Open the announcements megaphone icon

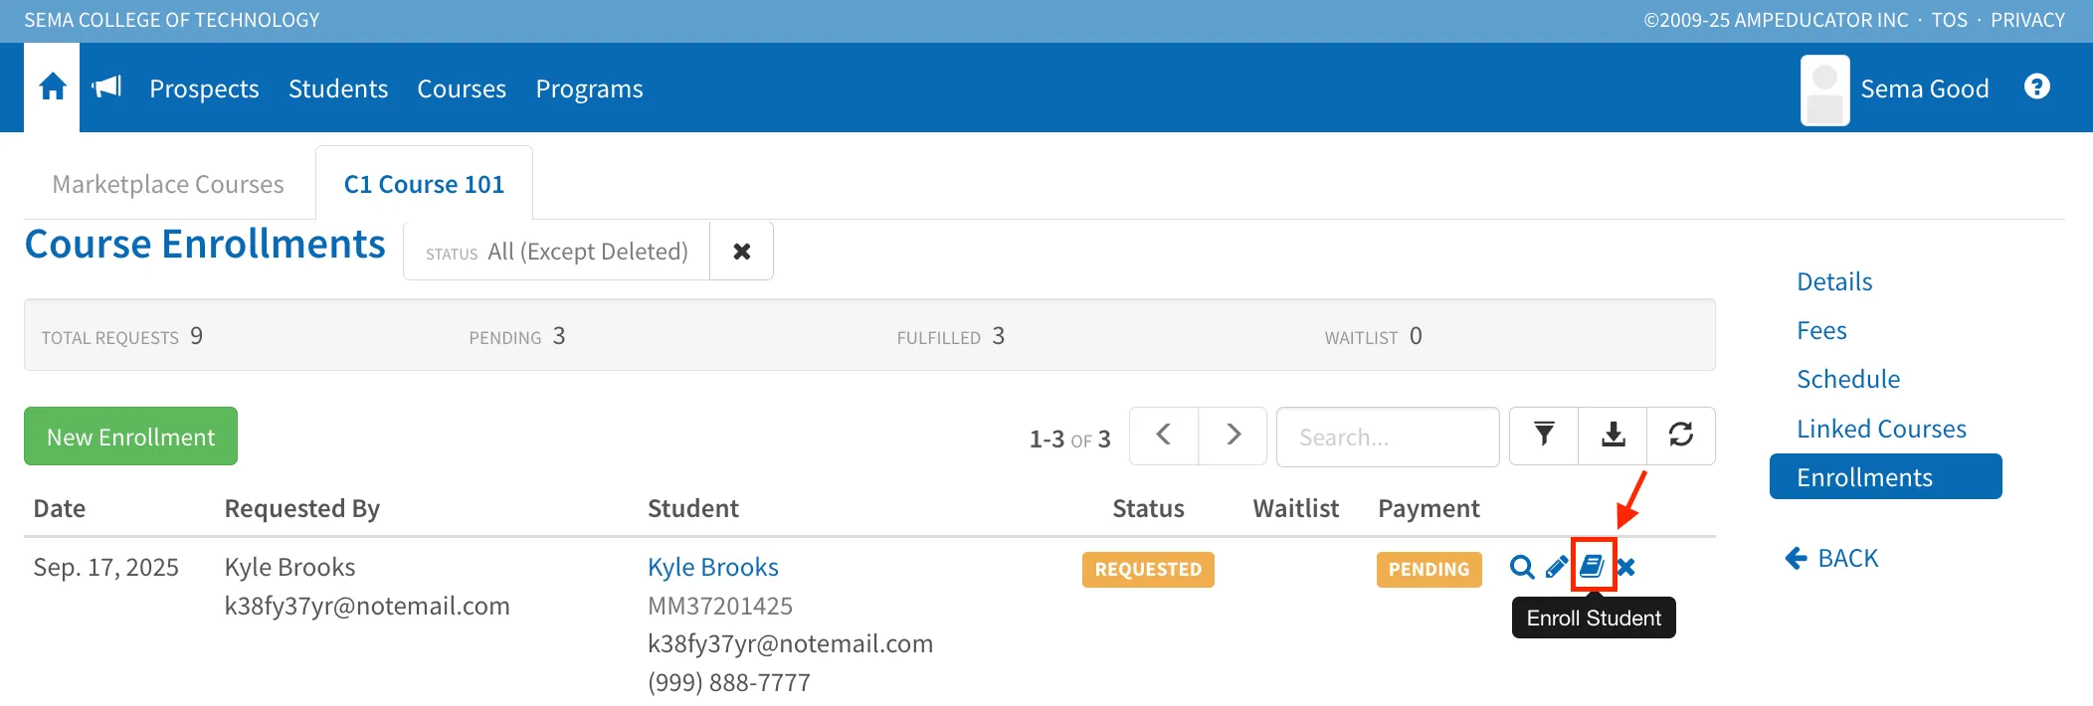[x=107, y=88]
